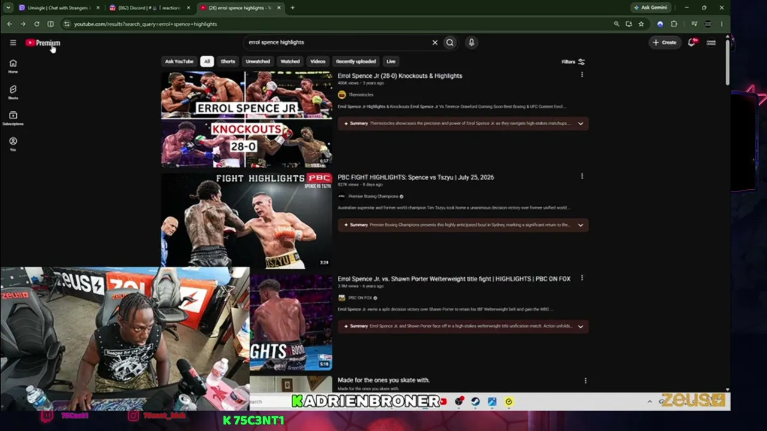Open the account avatar menu
Screen dimensions: 767x431
point(711,43)
